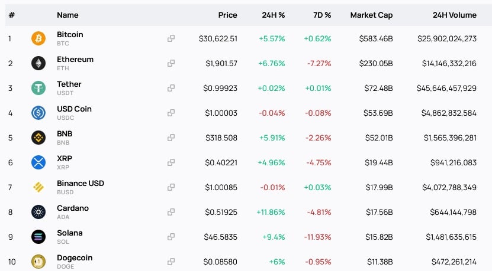The image size is (492, 271).
Task: Click the XRP coin logo icon
Action: click(38, 162)
